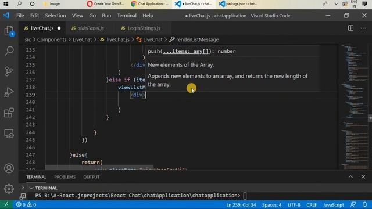Open the Source Control view
372x209 pixels.
pyautogui.click(x=9, y=71)
